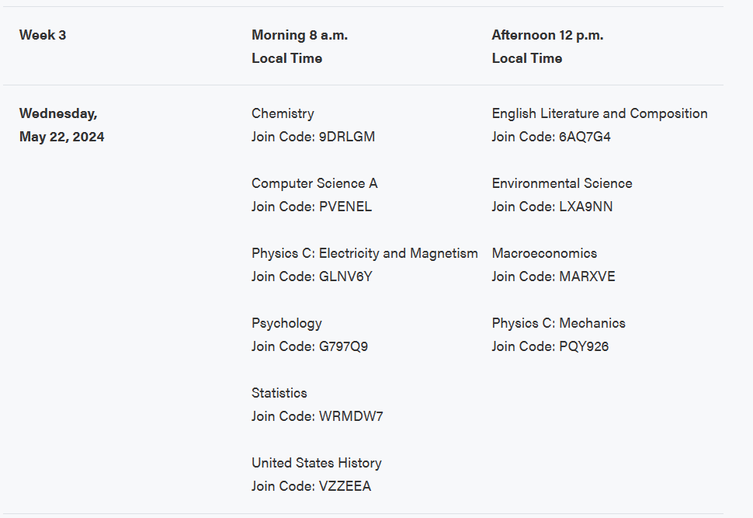
Task: Click the Environmental Science entry
Action: point(562,183)
